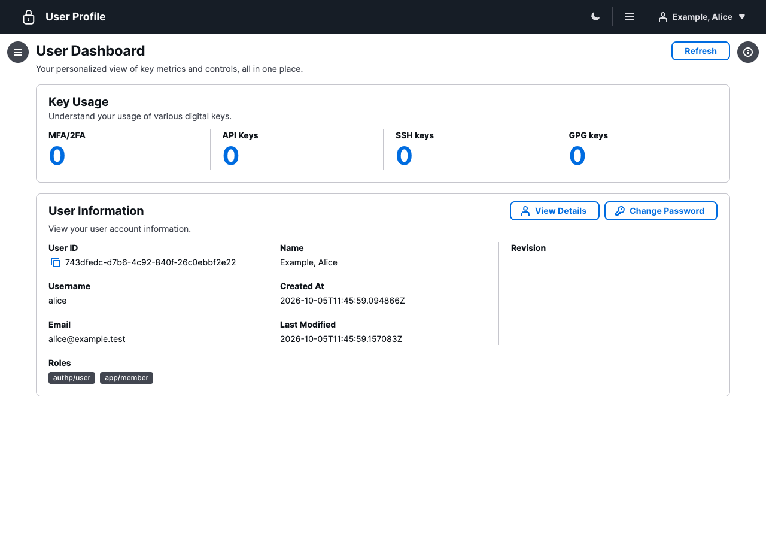Viewport: 766px width, 539px height.
Task: Click the lock logo in the header
Action: [29, 17]
